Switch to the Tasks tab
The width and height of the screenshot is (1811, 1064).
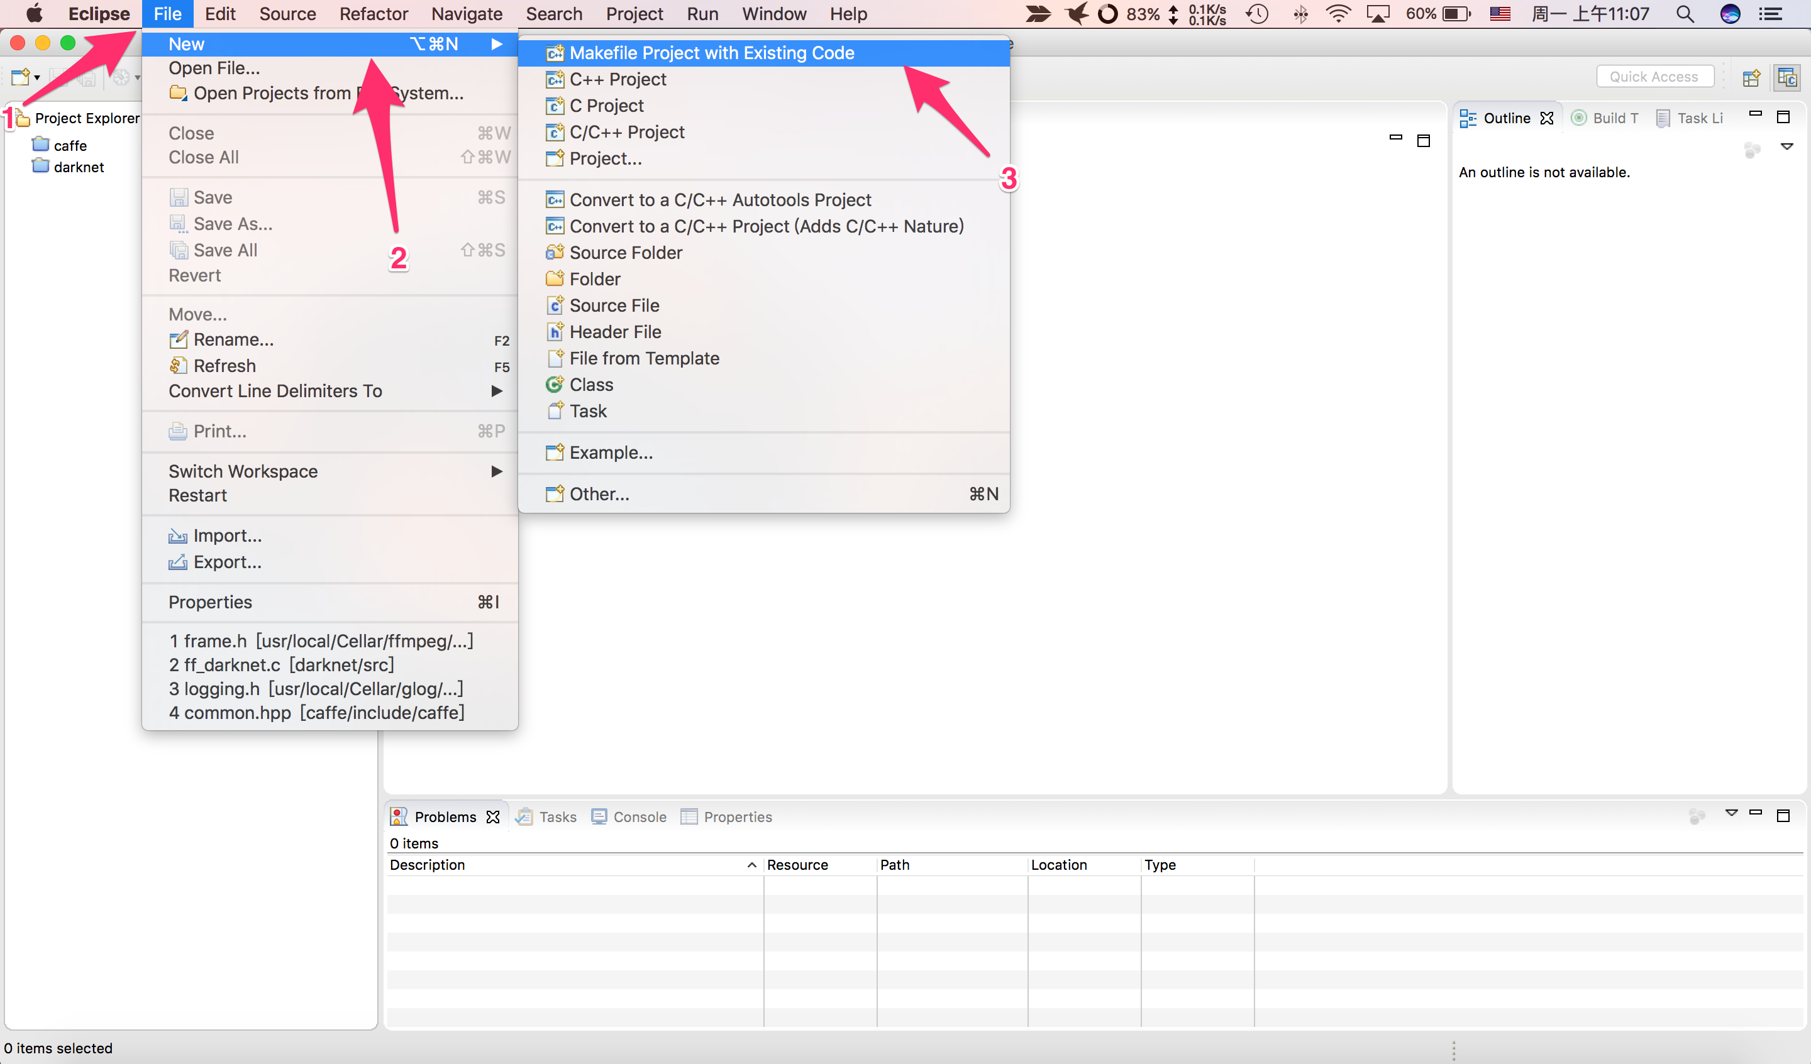click(546, 817)
